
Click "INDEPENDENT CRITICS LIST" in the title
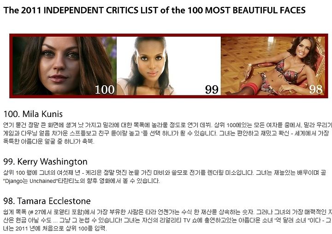tap(101, 10)
